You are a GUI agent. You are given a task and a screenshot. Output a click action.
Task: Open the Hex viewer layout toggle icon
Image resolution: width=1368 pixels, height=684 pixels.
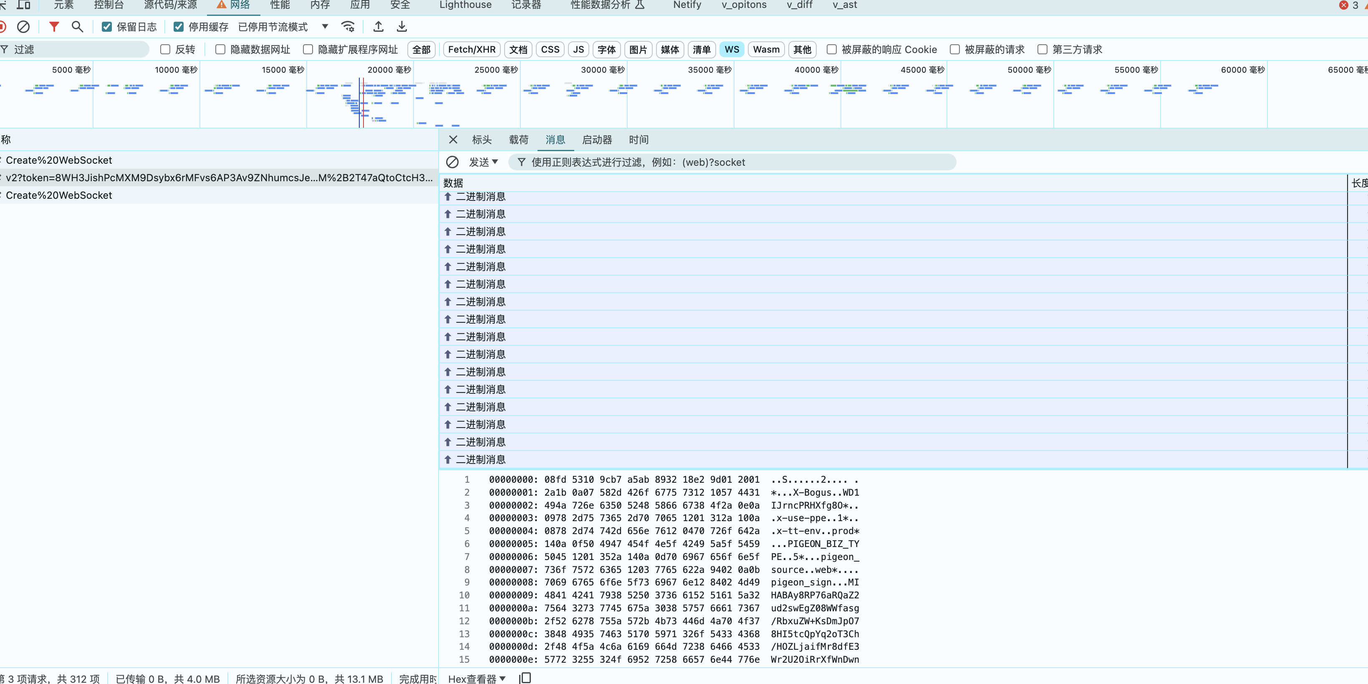point(525,678)
